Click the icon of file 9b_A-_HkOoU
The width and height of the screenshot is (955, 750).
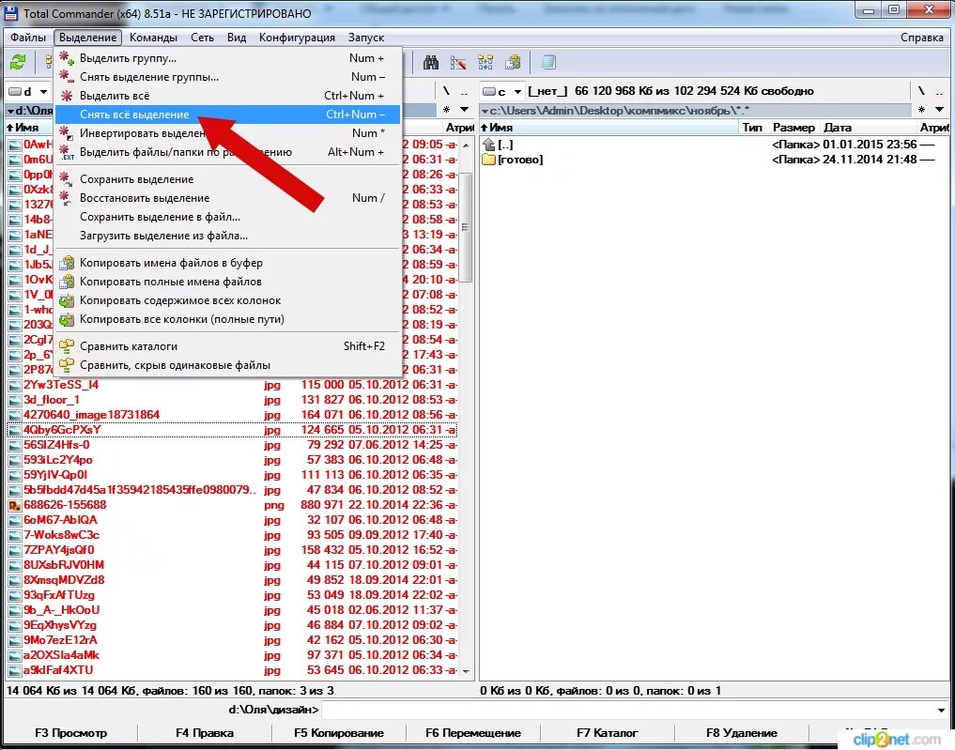pyautogui.click(x=15, y=610)
